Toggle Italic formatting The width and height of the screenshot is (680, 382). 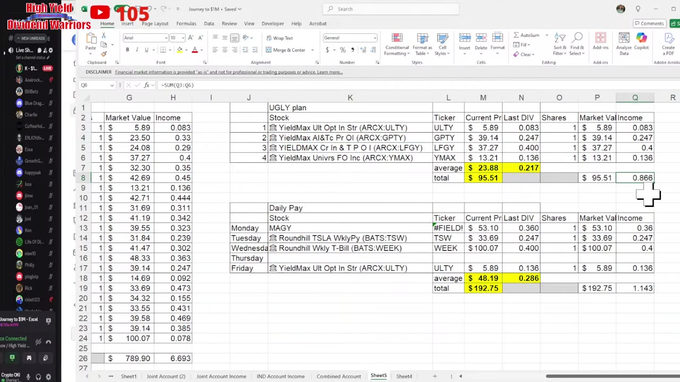click(x=137, y=50)
